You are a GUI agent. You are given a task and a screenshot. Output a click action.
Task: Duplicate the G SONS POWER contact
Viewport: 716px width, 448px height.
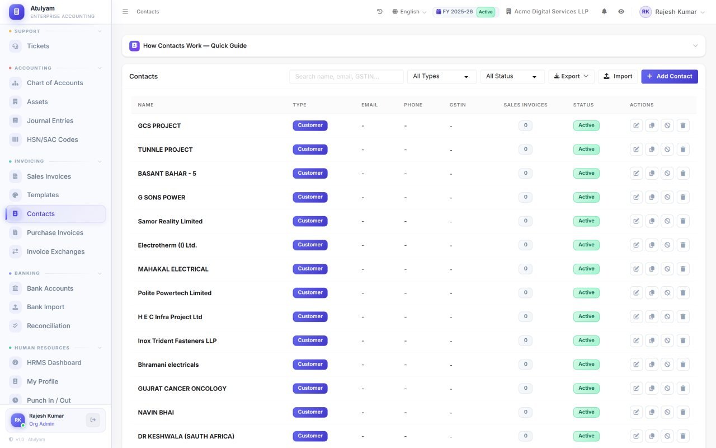coord(652,197)
